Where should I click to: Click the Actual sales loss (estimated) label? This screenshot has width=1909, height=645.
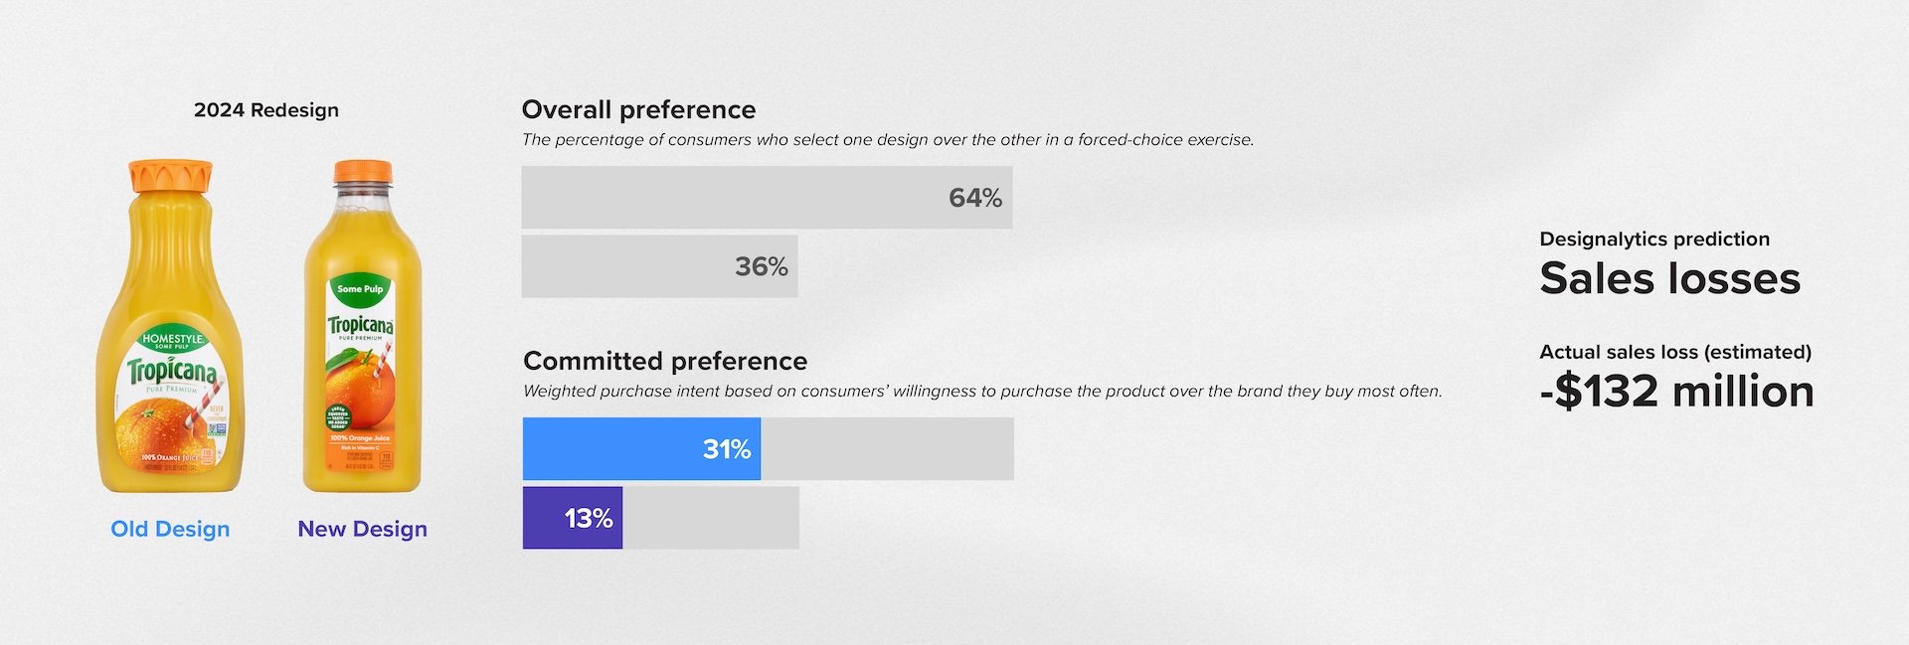click(x=1675, y=352)
